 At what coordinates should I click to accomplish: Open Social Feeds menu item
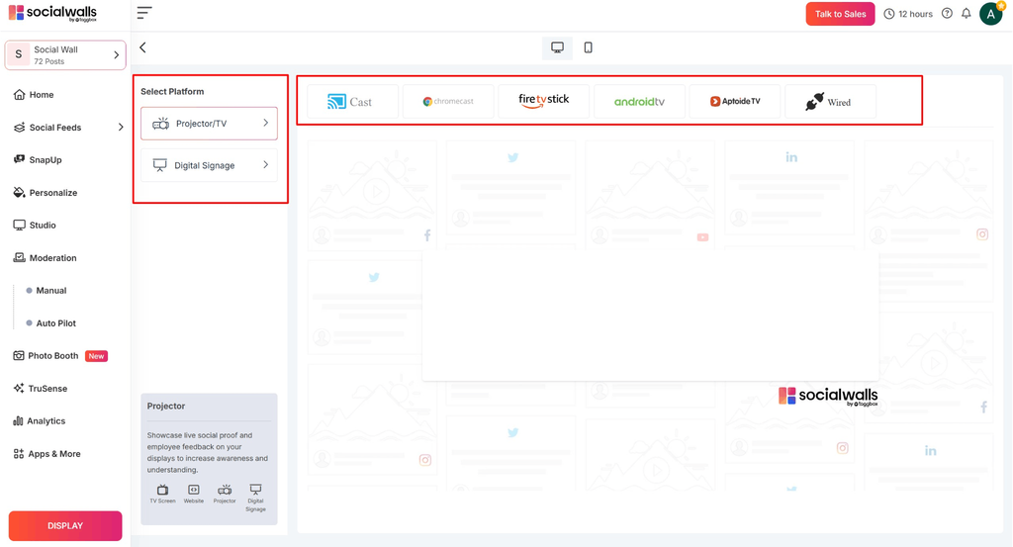(55, 128)
